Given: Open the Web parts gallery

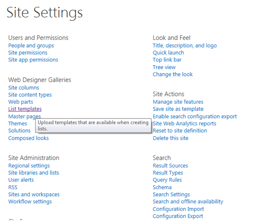Looking at the screenshot, I should [21, 102].
